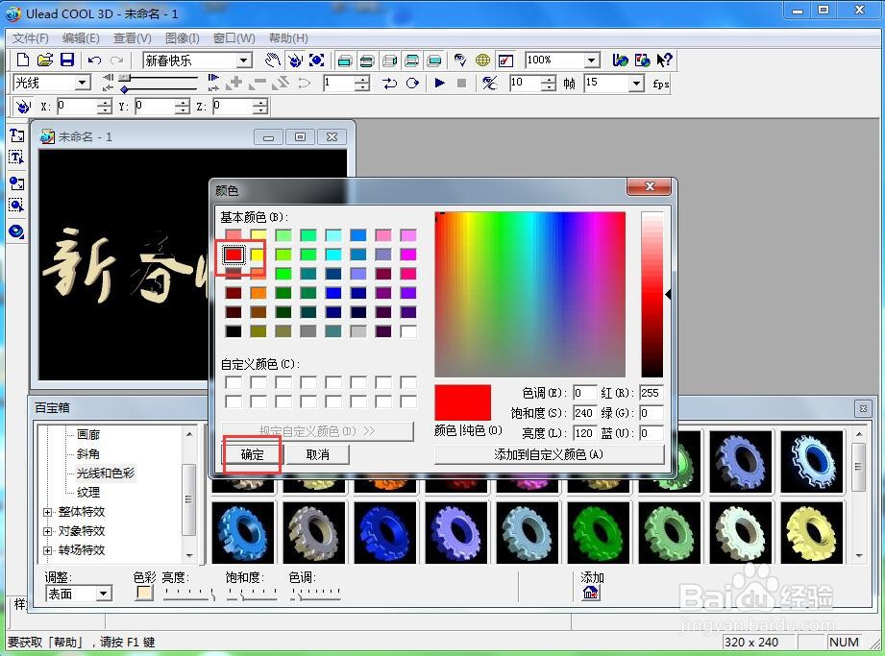885x656 pixels.
Task: Toggle ping-pong mode icon
Action: click(x=389, y=84)
